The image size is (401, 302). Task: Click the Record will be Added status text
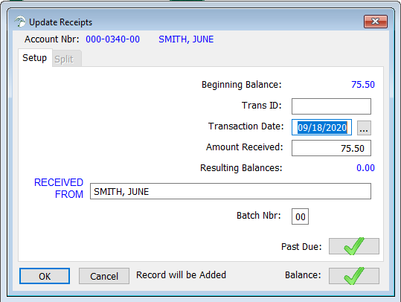[x=181, y=275]
